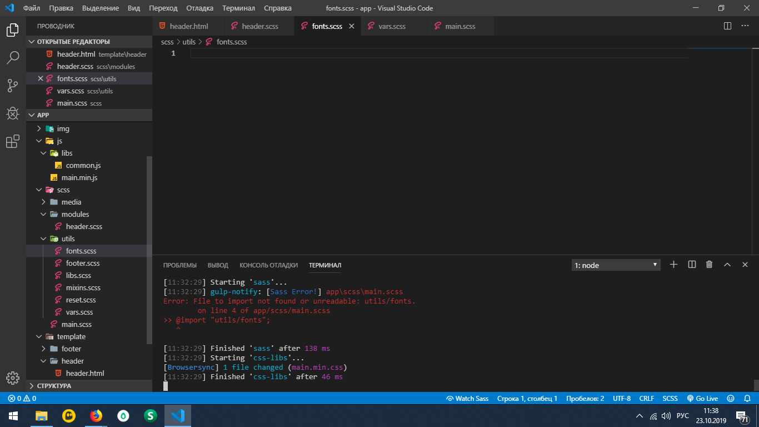Click into editor line 1 text area
Image resolution: width=759 pixels, height=427 pixels.
(x=438, y=53)
